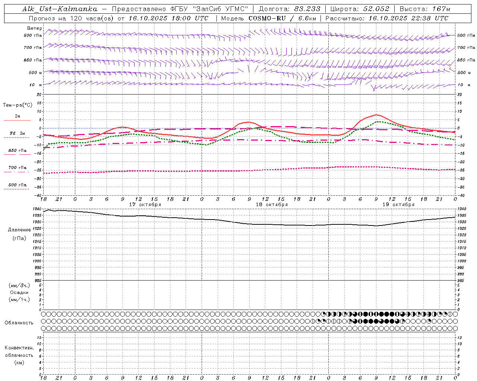Select the 'Долгота: 83.233' header value
The height and width of the screenshot is (381, 477).
[290, 9]
